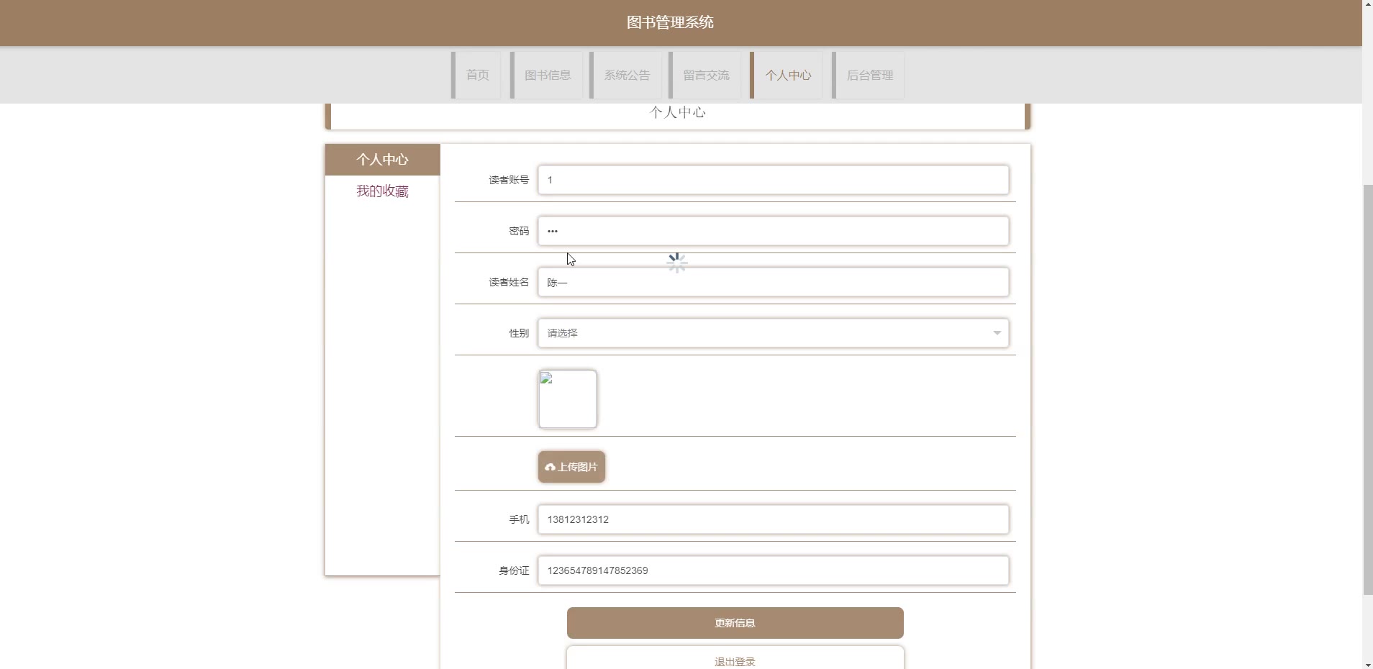Click the 退出登录 logout button
This screenshot has width=1373, height=669.
pos(735,658)
